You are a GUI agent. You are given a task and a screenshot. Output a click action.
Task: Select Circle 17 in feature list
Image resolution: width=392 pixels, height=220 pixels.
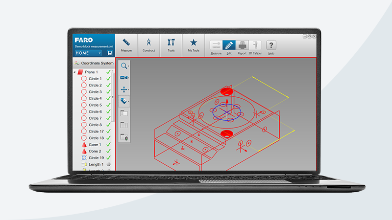96,132
